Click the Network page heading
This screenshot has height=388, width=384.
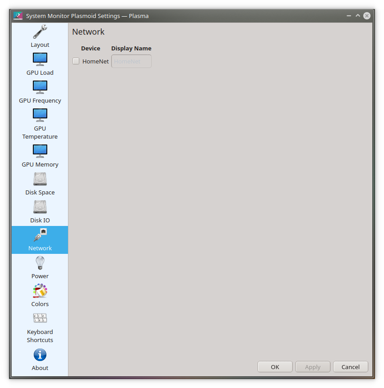coord(88,32)
